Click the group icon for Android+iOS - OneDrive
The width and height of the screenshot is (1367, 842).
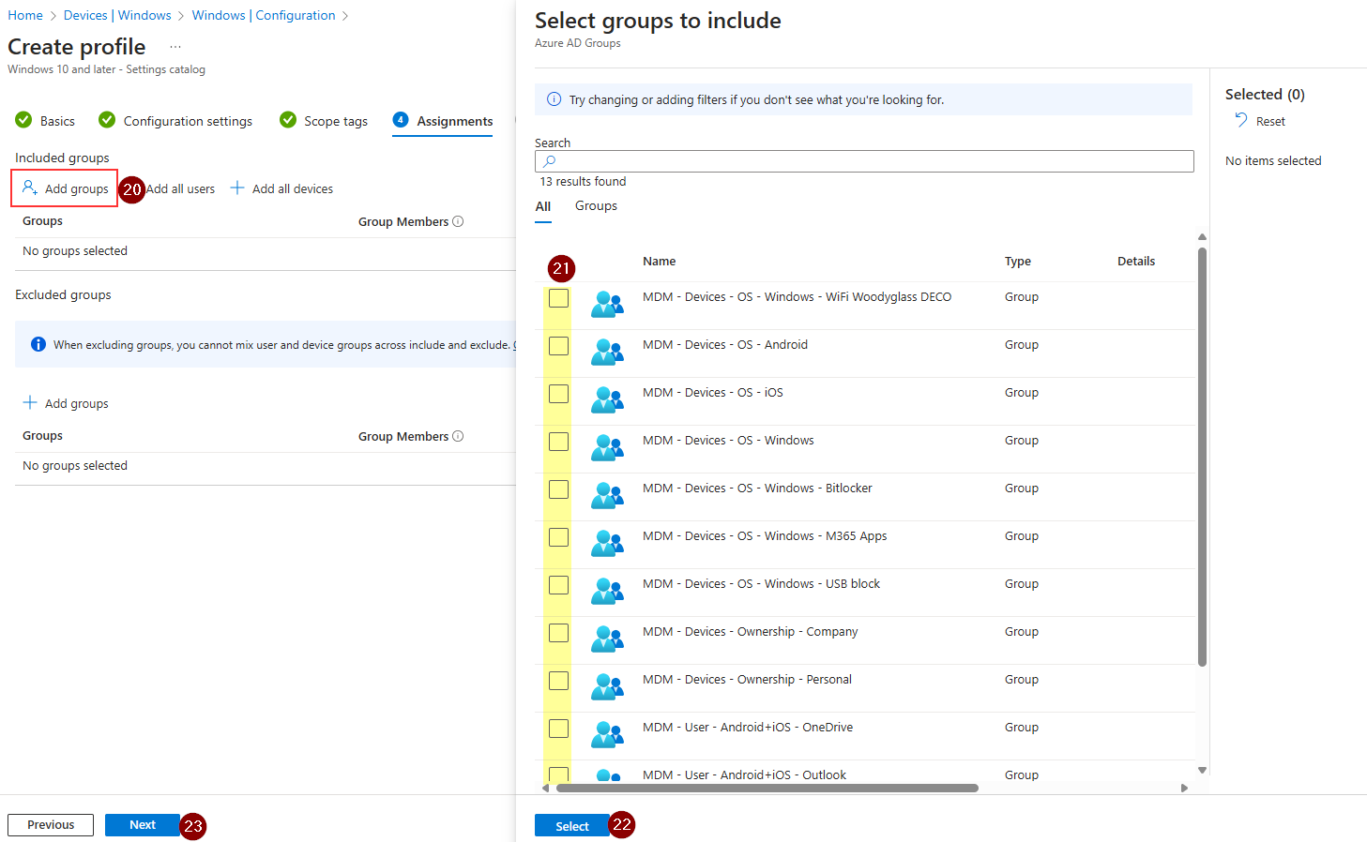(607, 735)
